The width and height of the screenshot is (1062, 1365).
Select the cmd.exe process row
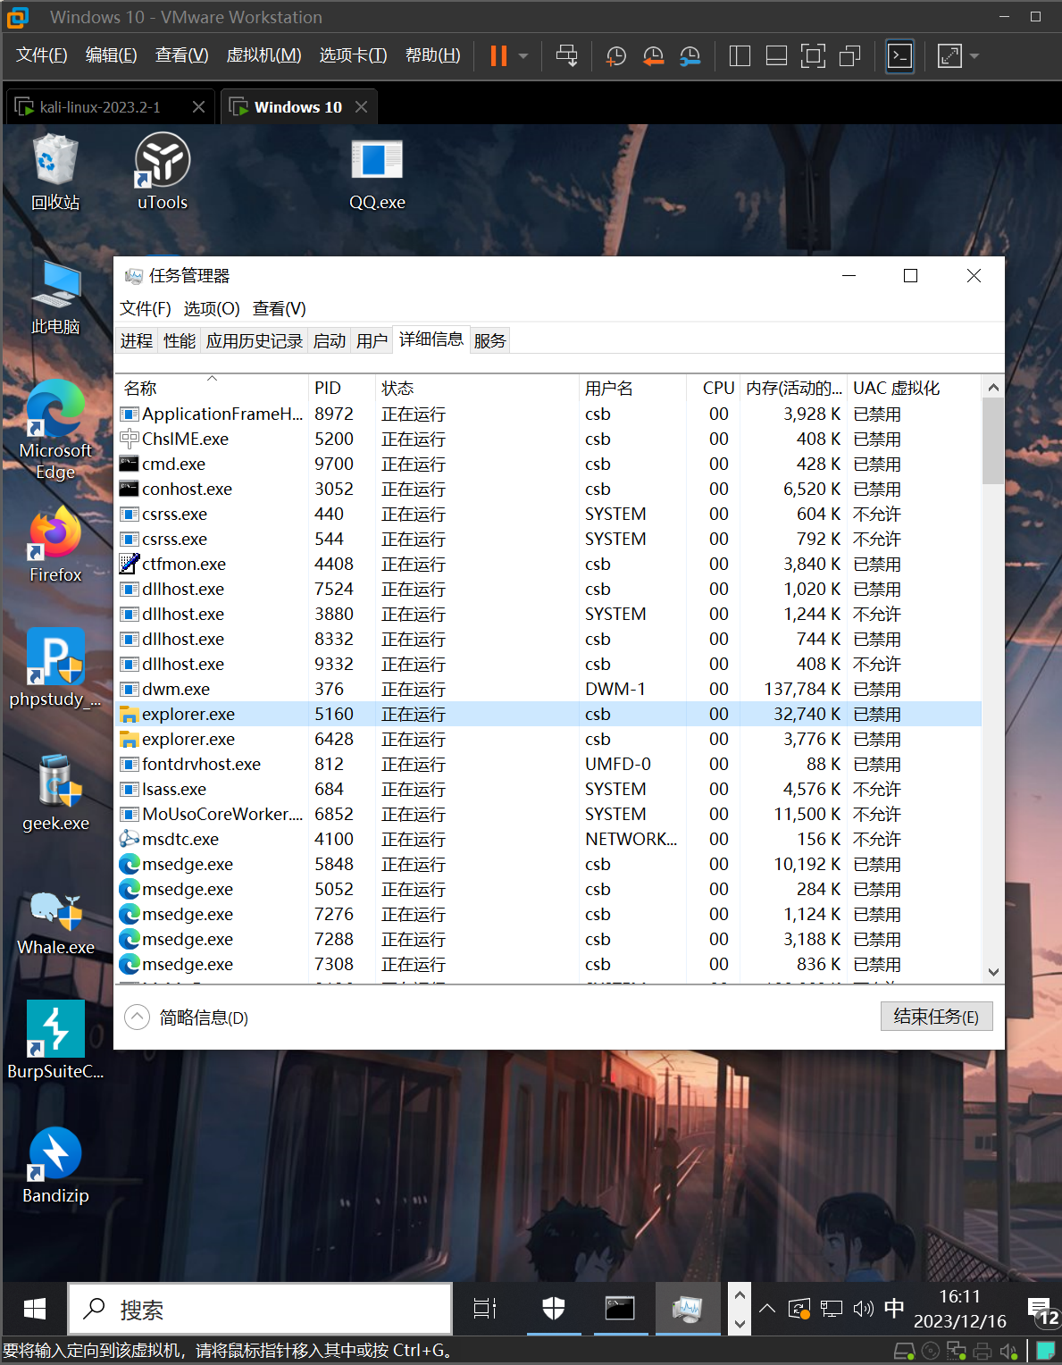549,465
